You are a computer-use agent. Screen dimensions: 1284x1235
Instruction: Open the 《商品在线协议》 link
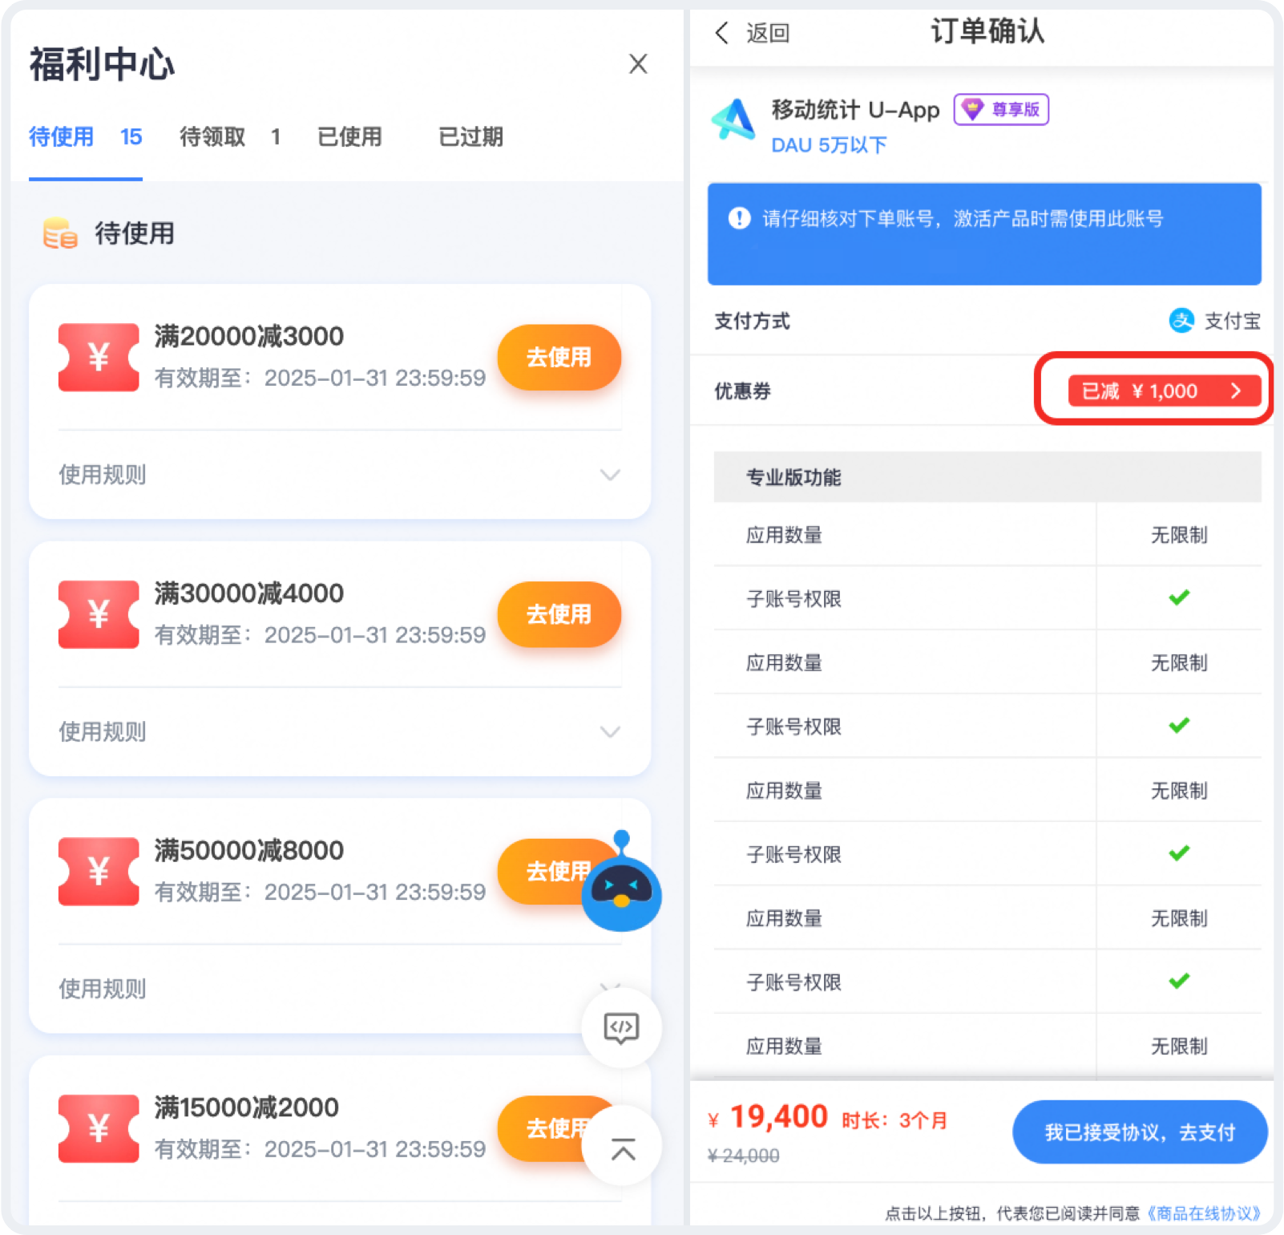coord(1205,1213)
